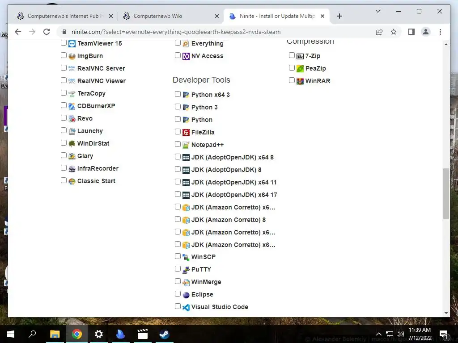Open the Ninite app in the taskbar

(x=121, y=334)
